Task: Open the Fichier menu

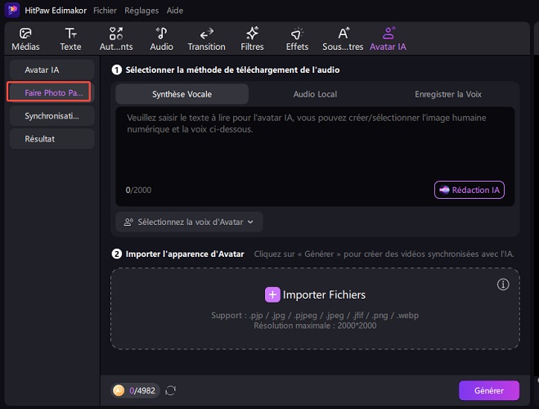Action: click(106, 10)
